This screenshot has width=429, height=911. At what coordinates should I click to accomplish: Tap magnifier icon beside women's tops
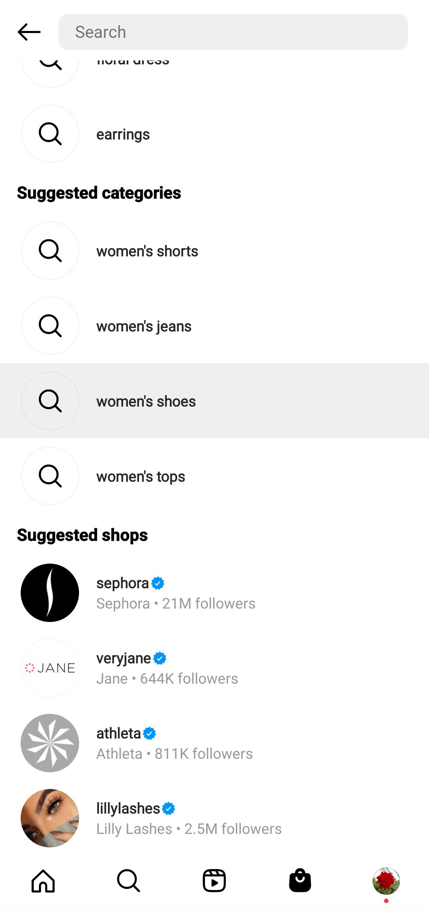click(x=50, y=476)
